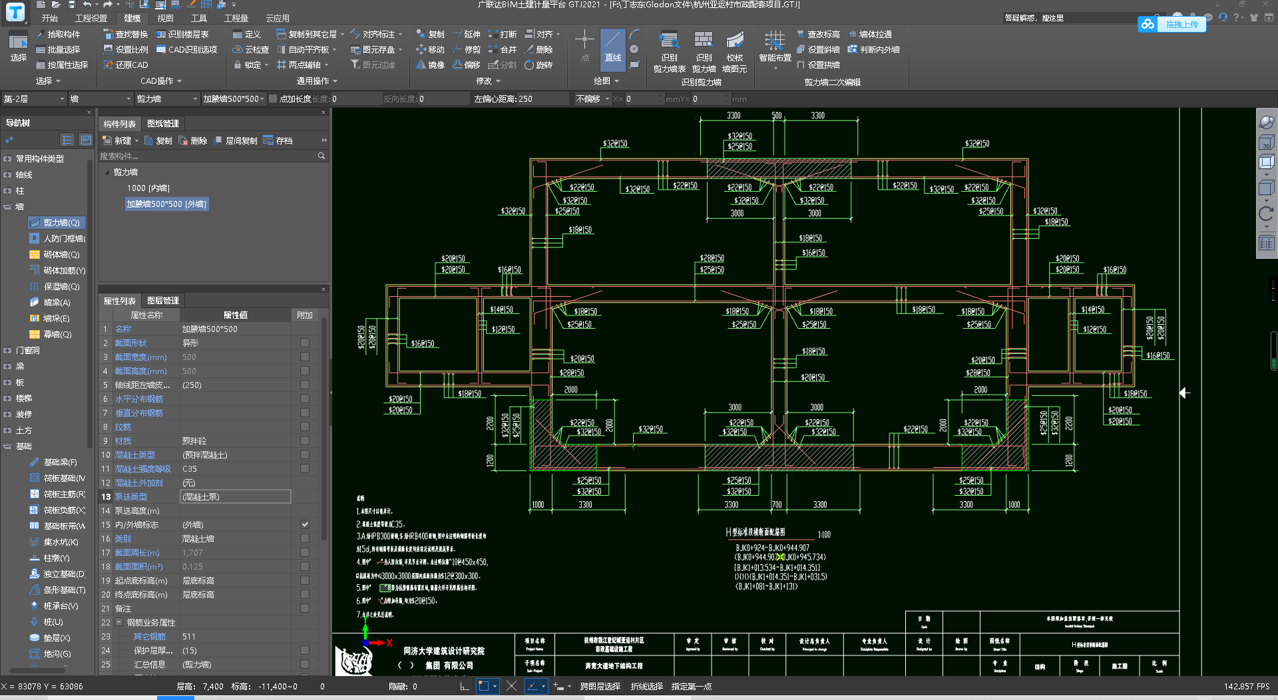This screenshot has height=700, width=1278.
Task: Click 设置比例 set scale tool
Action: (125, 49)
